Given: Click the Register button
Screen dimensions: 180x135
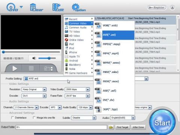Looking at the screenshot, I should (x=157, y=7).
